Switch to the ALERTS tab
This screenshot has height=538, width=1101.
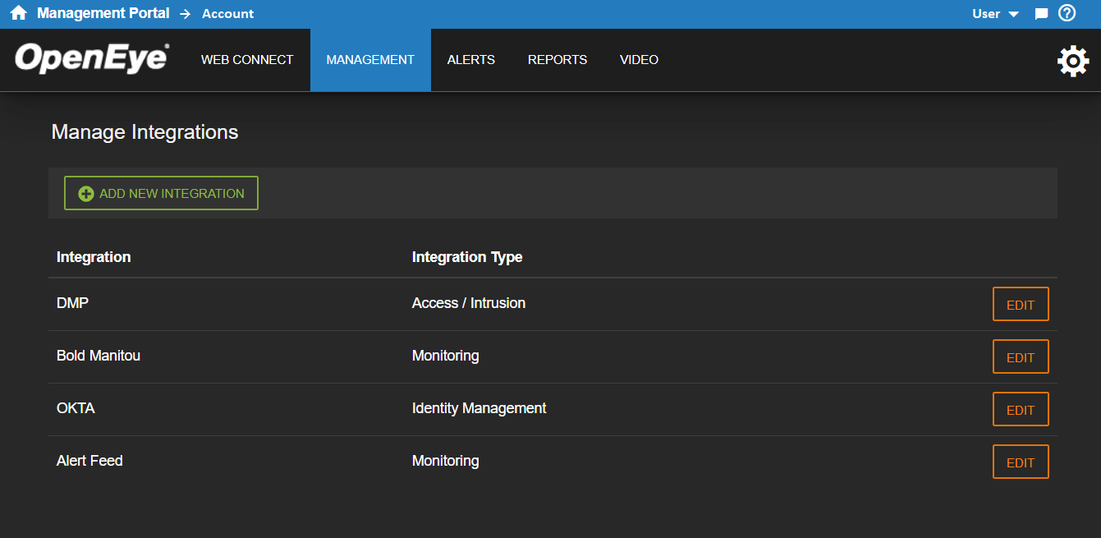pyautogui.click(x=471, y=59)
